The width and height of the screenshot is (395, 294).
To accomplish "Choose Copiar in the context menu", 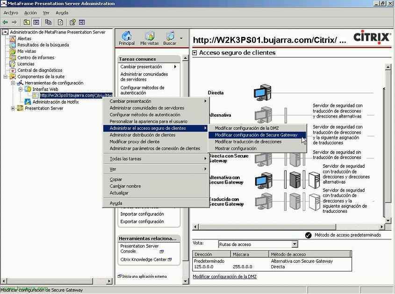I will pos(156,180).
